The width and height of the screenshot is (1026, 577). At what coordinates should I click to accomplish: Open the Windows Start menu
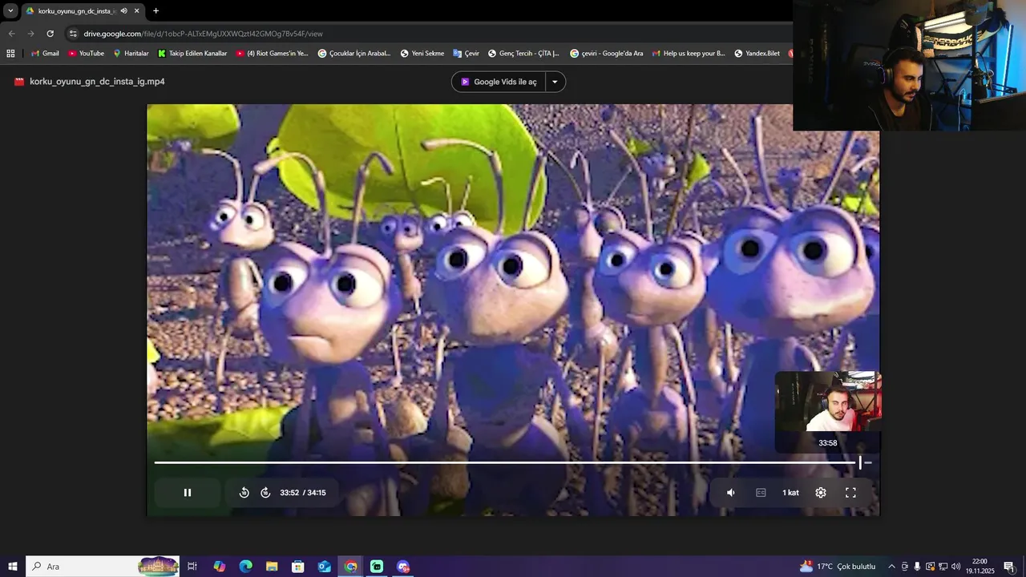pos(12,567)
